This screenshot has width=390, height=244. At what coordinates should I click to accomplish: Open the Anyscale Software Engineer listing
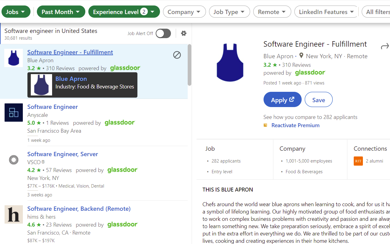(52, 107)
